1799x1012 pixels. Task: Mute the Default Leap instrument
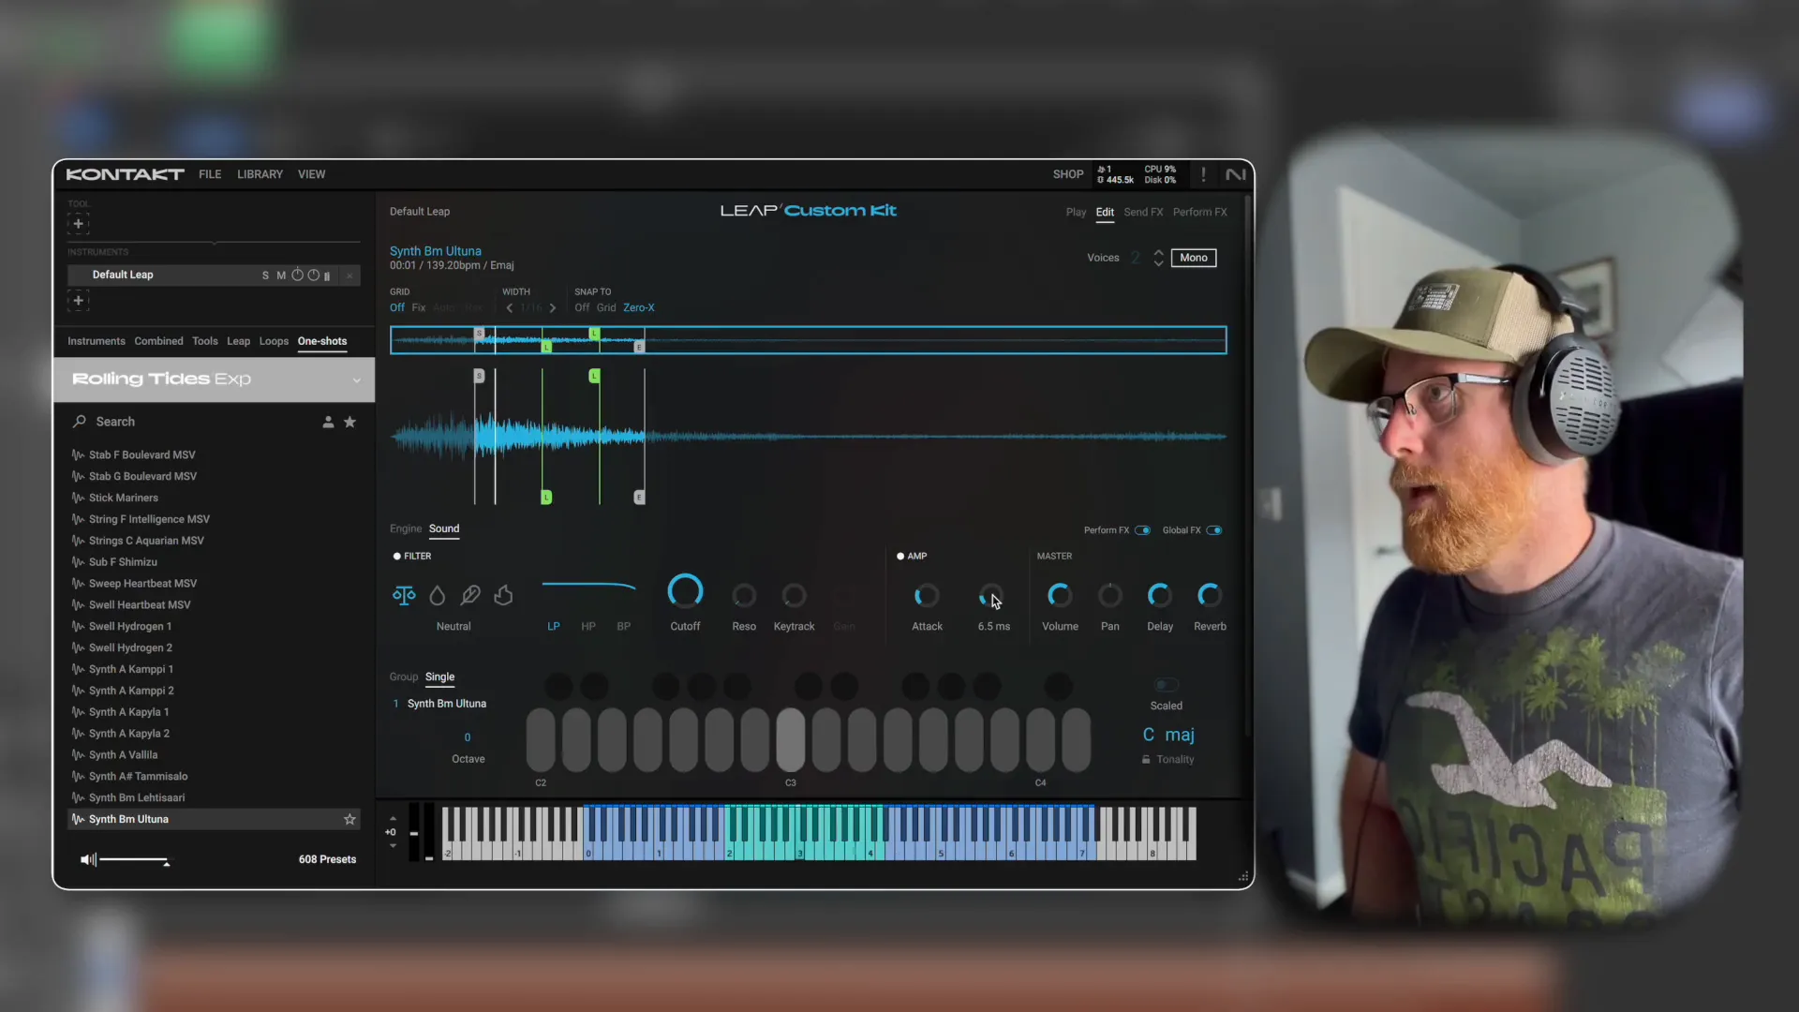click(x=281, y=275)
